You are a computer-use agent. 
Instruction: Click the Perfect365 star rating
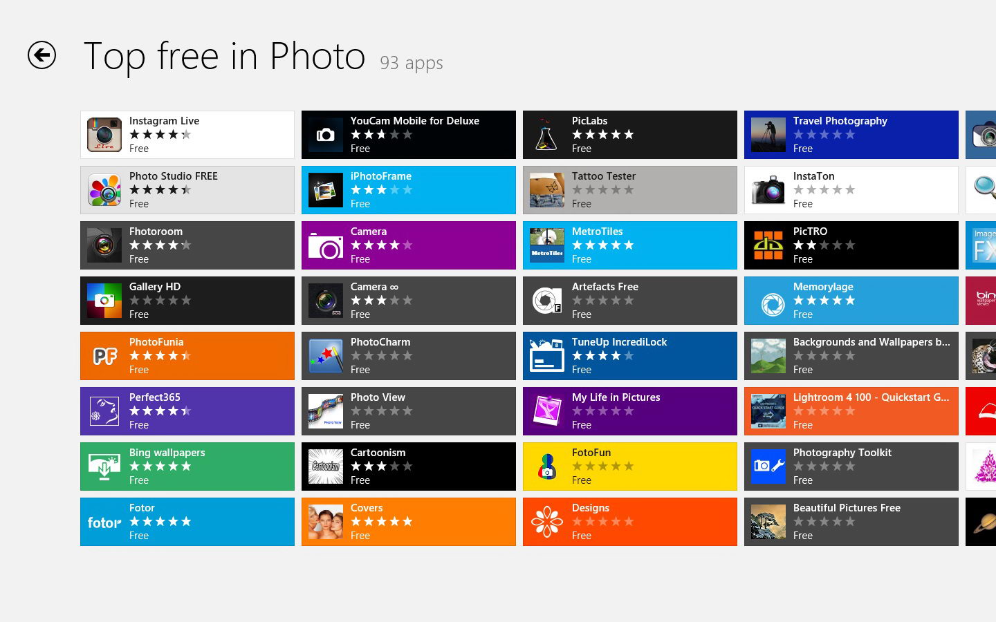(160, 411)
